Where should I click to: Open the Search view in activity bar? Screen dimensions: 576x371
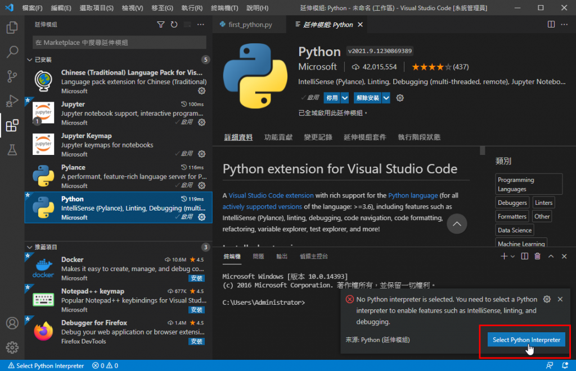[12, 52]
